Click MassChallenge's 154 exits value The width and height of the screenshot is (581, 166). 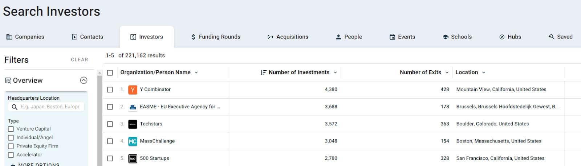click(x=445, y=141)
